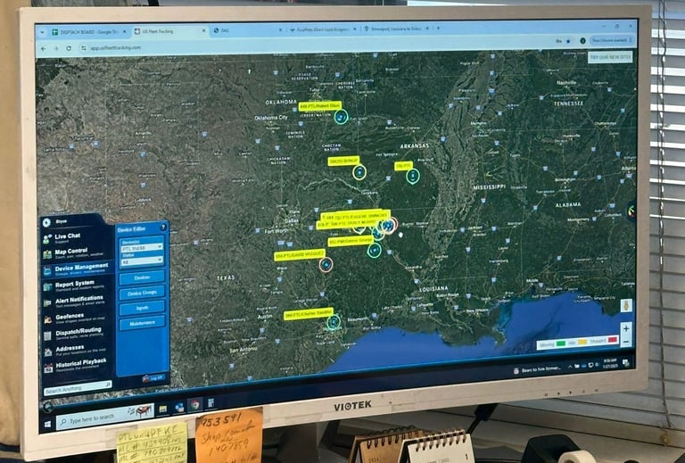
Task: Select yellow-ringed marker in southwest Arkansas
Action: [359, 172]
